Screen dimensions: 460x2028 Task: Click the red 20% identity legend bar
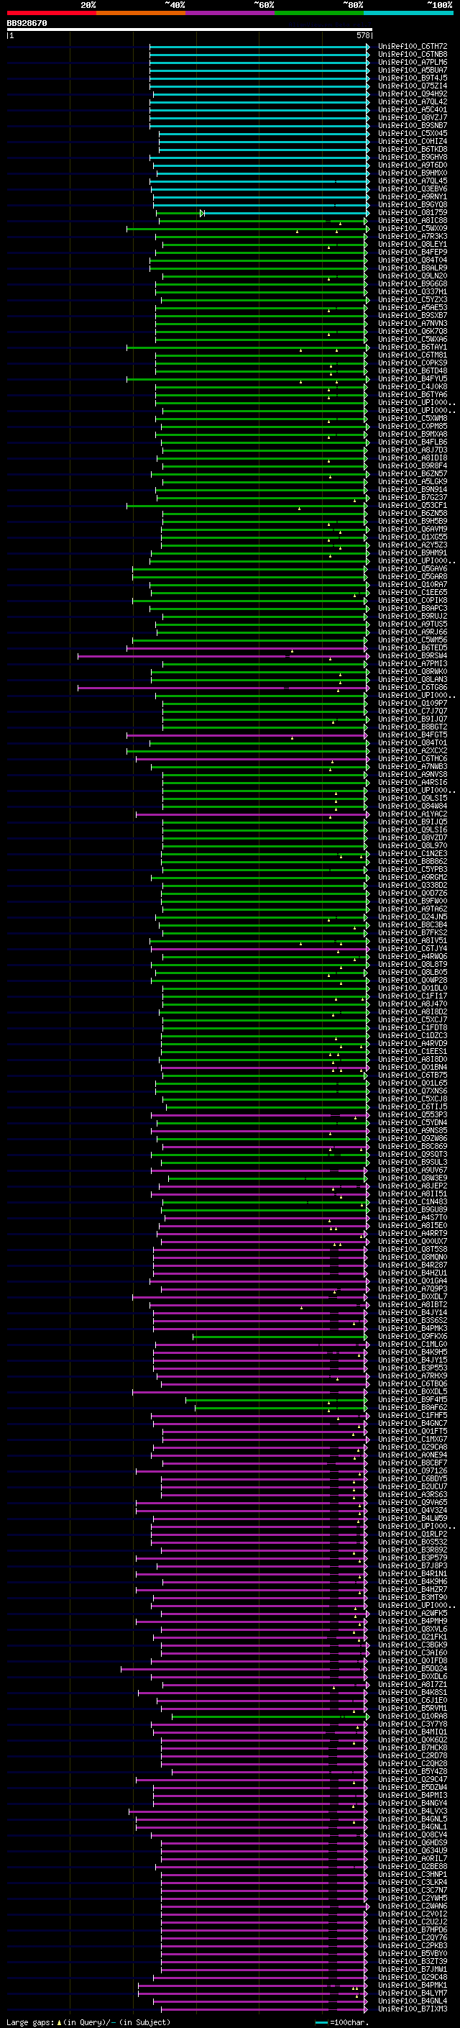51,13
